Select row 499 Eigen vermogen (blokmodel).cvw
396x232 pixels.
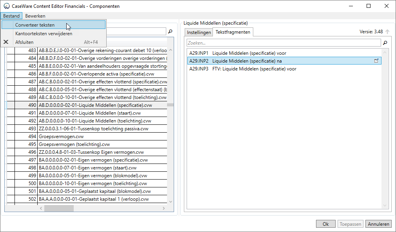coord(87,175)
